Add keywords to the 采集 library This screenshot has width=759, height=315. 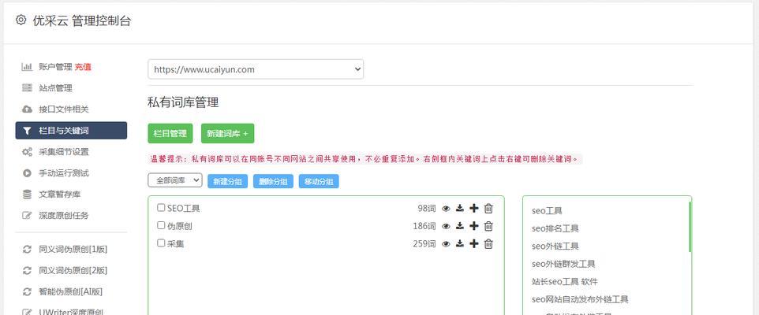click(x=474, y=243)
